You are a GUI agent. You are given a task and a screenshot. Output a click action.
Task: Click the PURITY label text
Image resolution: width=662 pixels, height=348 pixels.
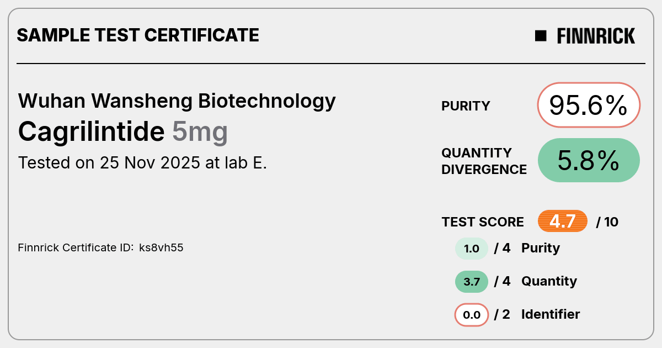[466, 106]
